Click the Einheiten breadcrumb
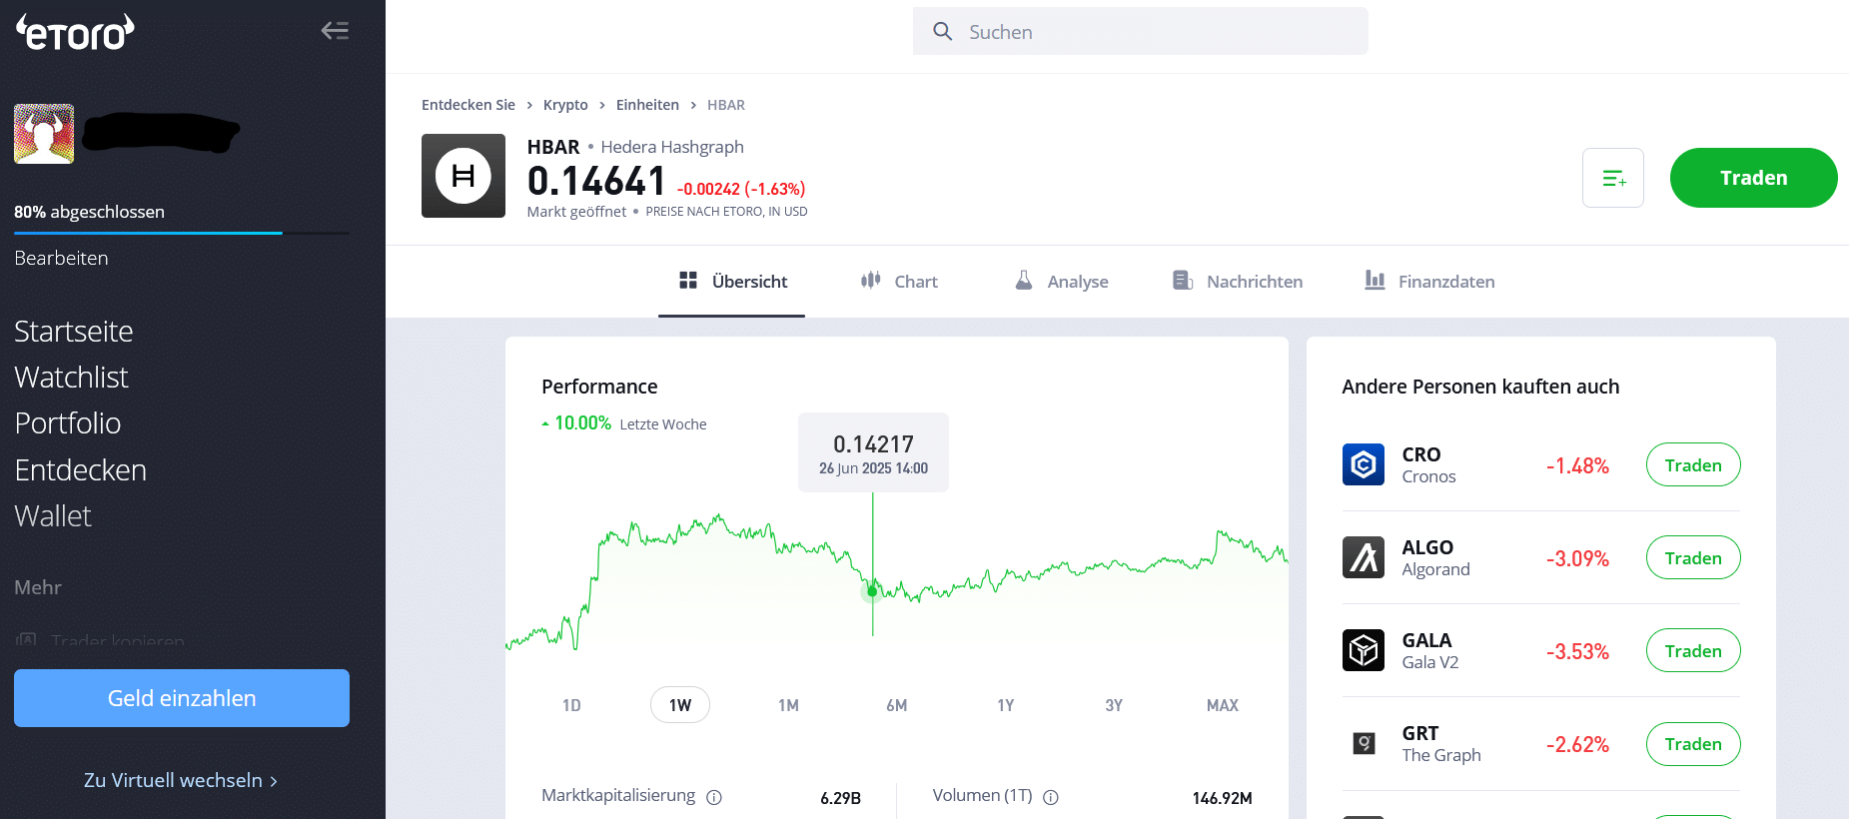This screenshot has height=819, width=1849. pyautogui.click(x=647, y=105)
